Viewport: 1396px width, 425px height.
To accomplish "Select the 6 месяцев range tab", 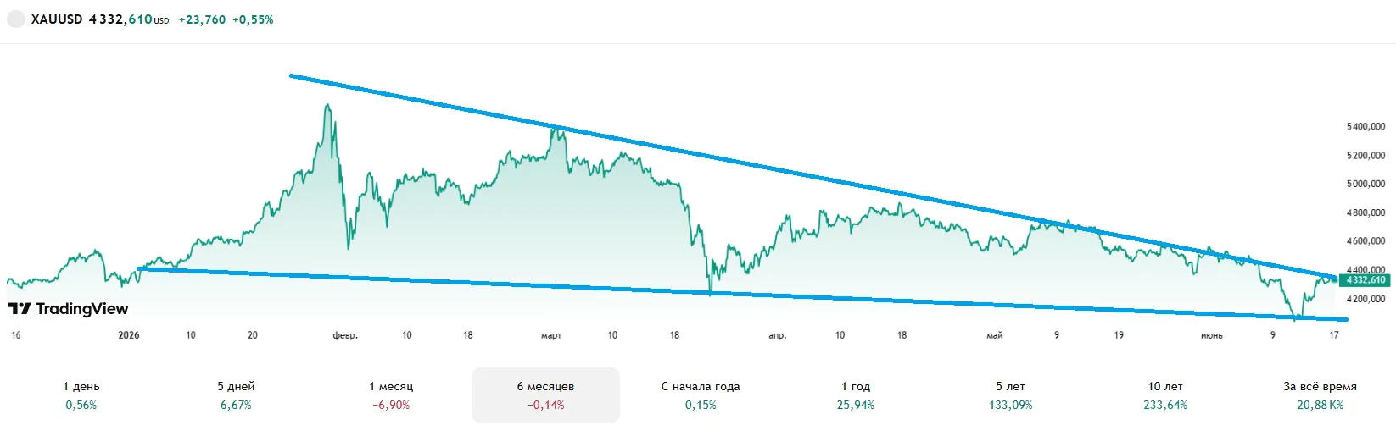I will [545, 395].
